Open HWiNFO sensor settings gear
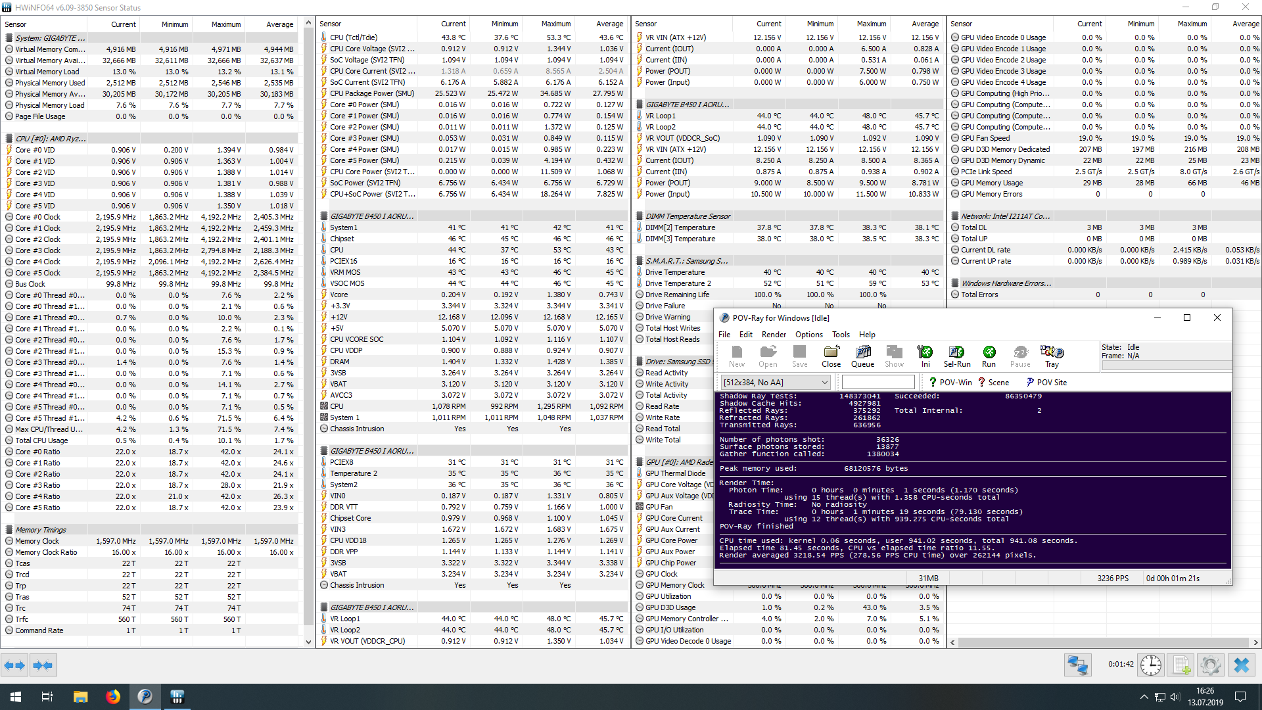1262x710 pixels. [1210, 665]
